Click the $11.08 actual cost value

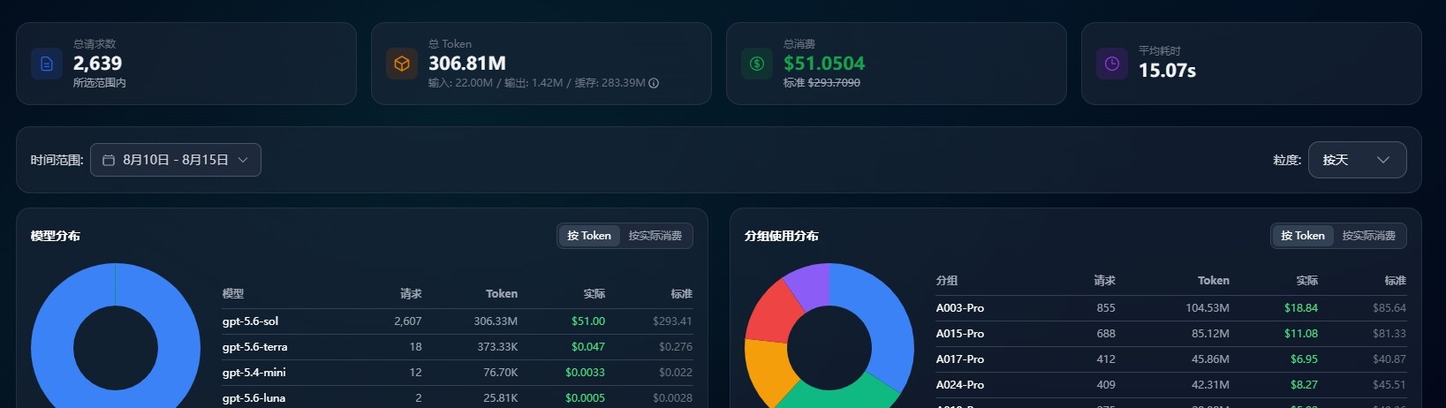pos(1301,334)
